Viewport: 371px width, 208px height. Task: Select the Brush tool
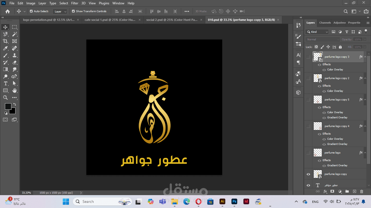(5, 55)
